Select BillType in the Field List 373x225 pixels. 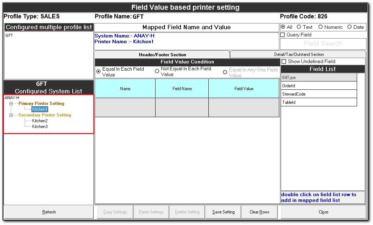[x=319, y=78]
